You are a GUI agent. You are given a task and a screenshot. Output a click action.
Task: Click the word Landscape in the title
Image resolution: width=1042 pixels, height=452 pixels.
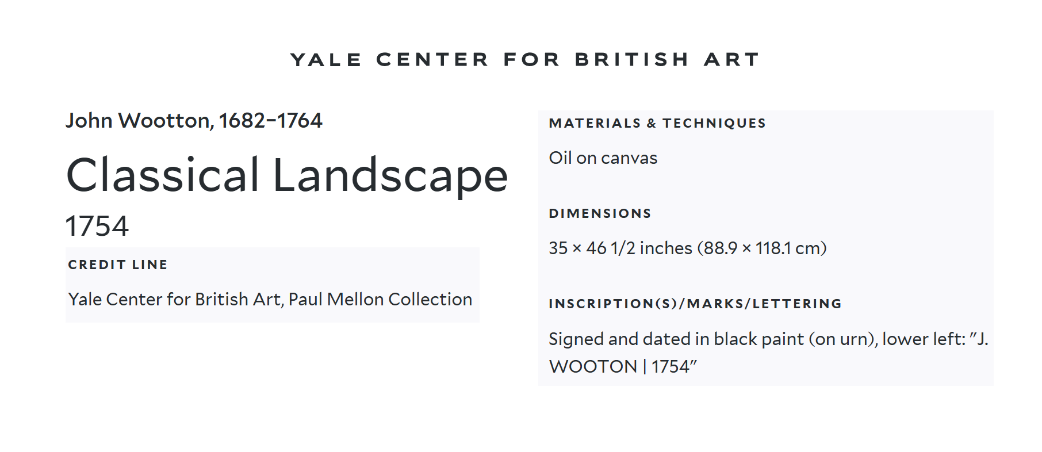point(390,175)
